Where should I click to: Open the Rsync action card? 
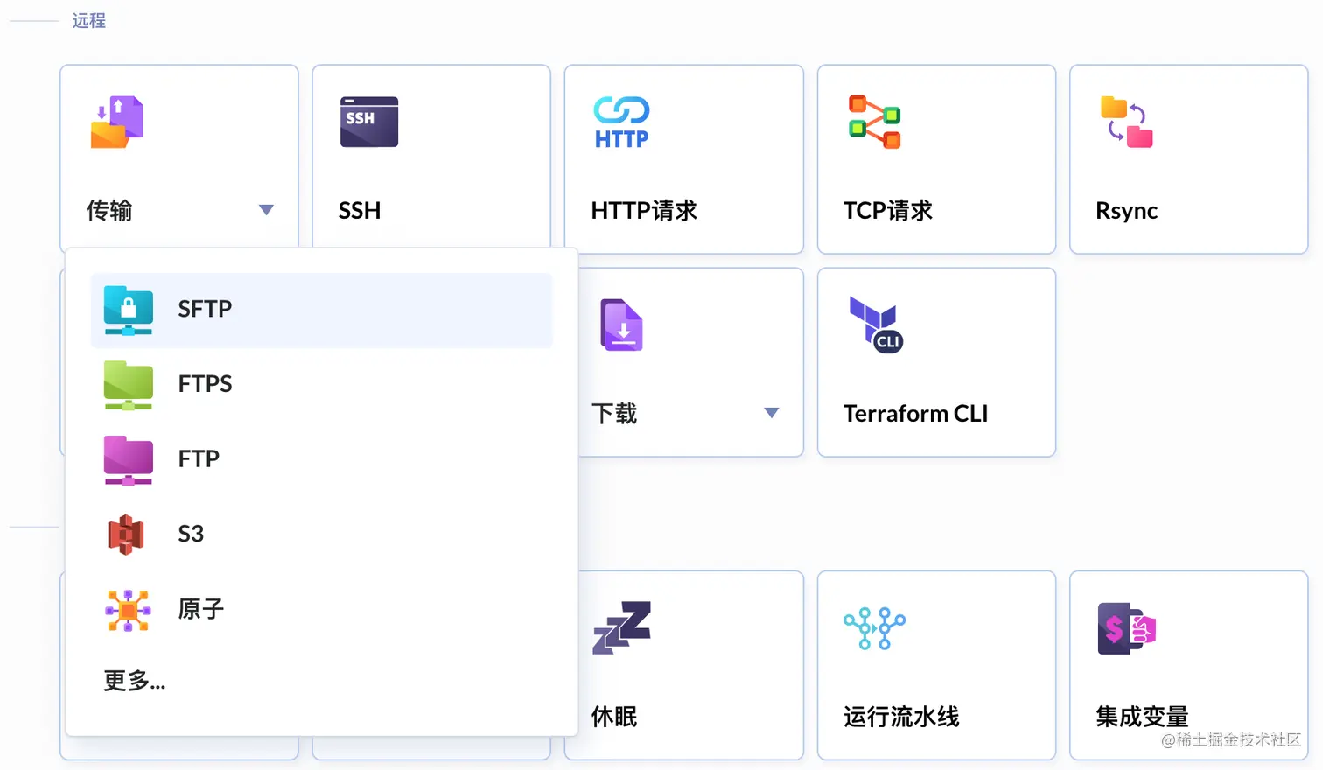point(1189,159)
